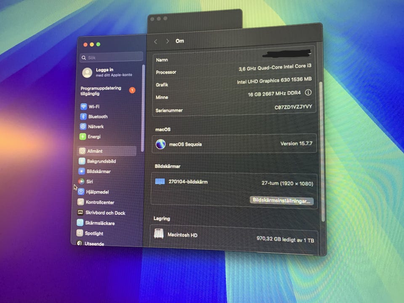Screen dimensions: 404x303
Task: Click the main pane scrollbar
Action: click(x=322, y=151)
